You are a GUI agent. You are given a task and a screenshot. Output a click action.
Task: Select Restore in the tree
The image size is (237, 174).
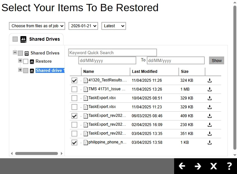43,61
